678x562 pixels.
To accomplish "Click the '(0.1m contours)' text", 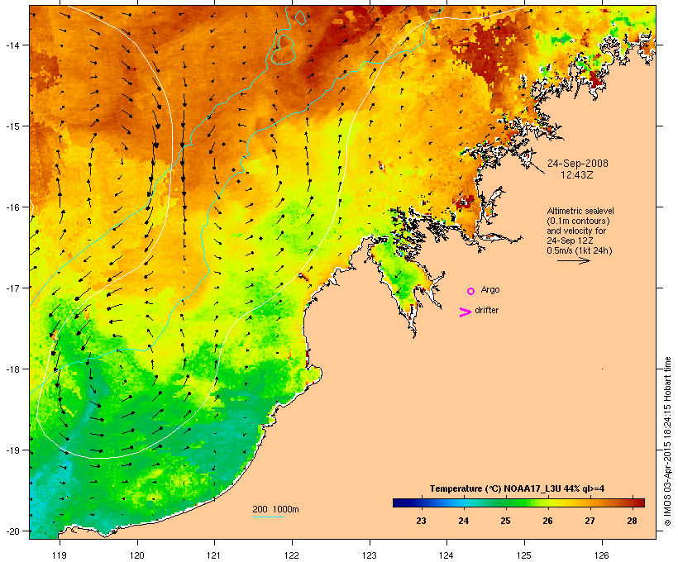I will (x=578, y=221).
